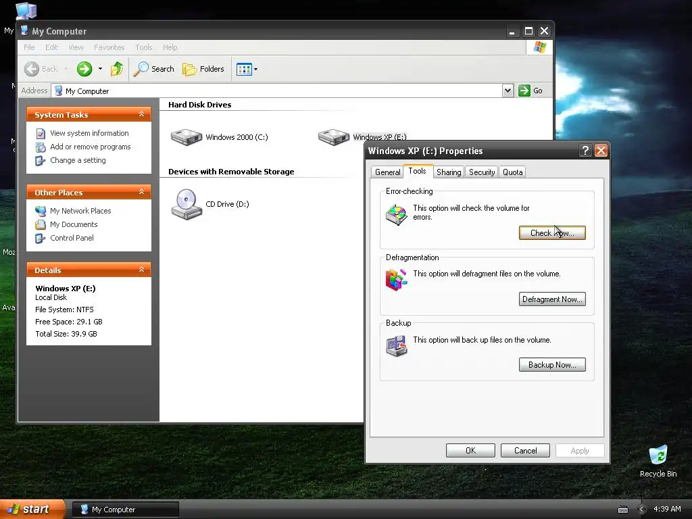Open My Network Places link
The width and height of the screenshot is (692, 519).
80,211
